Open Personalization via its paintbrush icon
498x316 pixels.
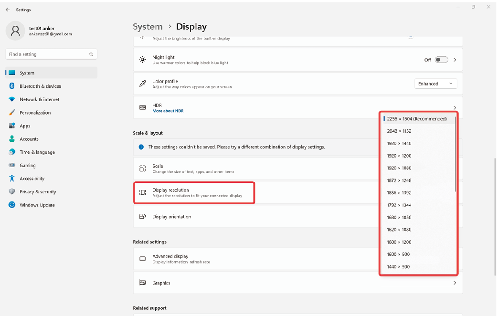click(x=12, y=113)
